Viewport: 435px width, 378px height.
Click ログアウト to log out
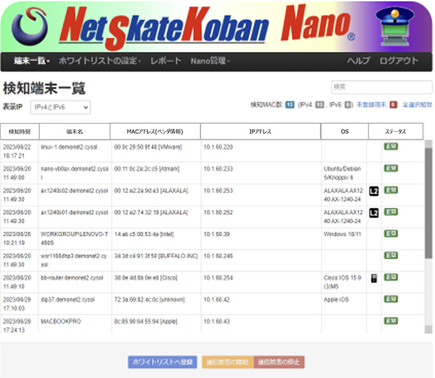(x=399, y=60)
